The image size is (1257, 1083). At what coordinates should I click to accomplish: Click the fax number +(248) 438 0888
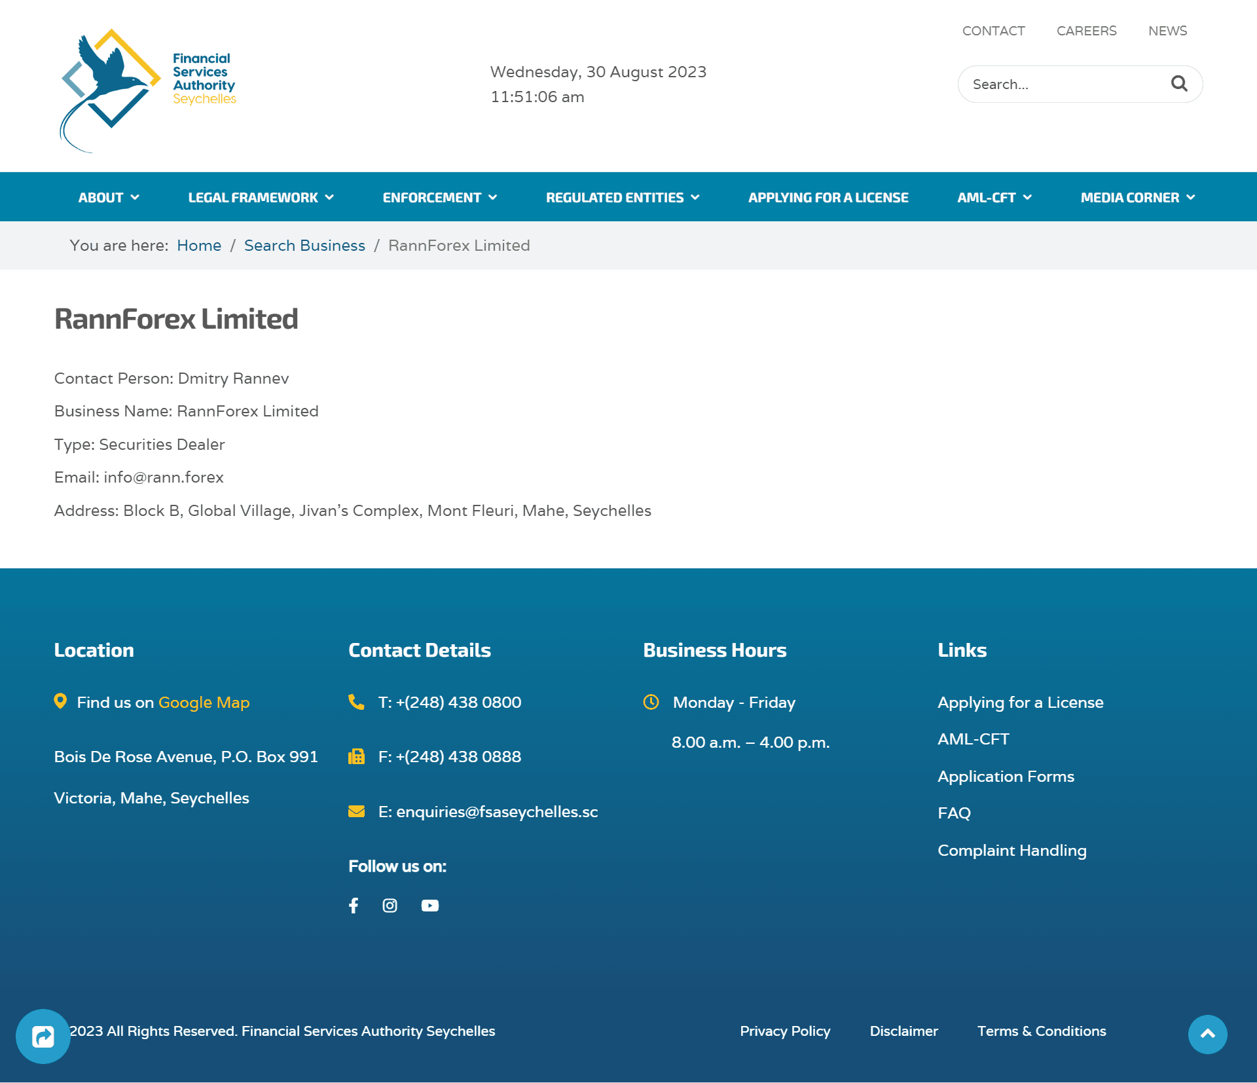click(458, 757)
